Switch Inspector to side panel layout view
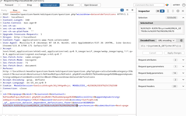Screen dimensions: 186x116 [162, 11]
